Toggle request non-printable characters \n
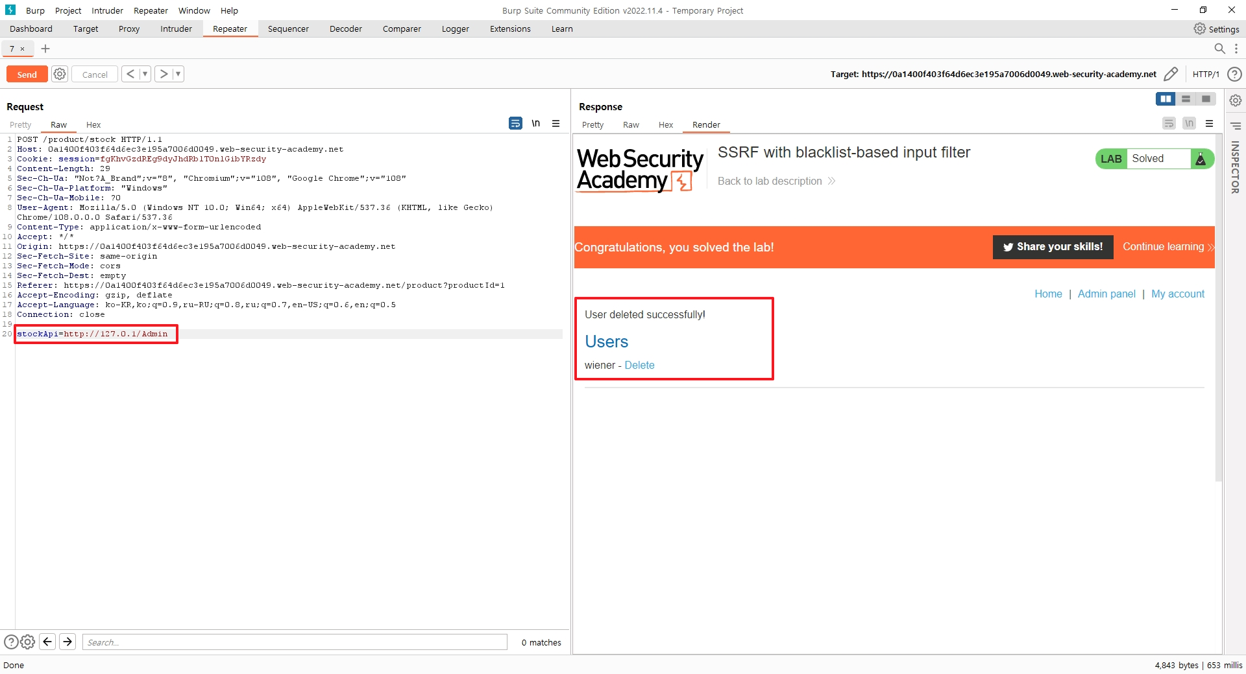The width and height of the screenshot is (1246, 674). tap(536, 123)
